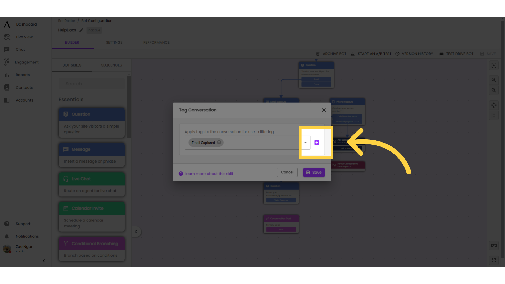Click the Archive Bot icon

[318, 54]
